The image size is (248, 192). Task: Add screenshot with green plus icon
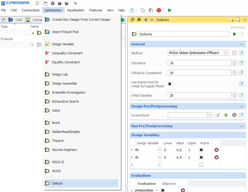tap(226, 115)
